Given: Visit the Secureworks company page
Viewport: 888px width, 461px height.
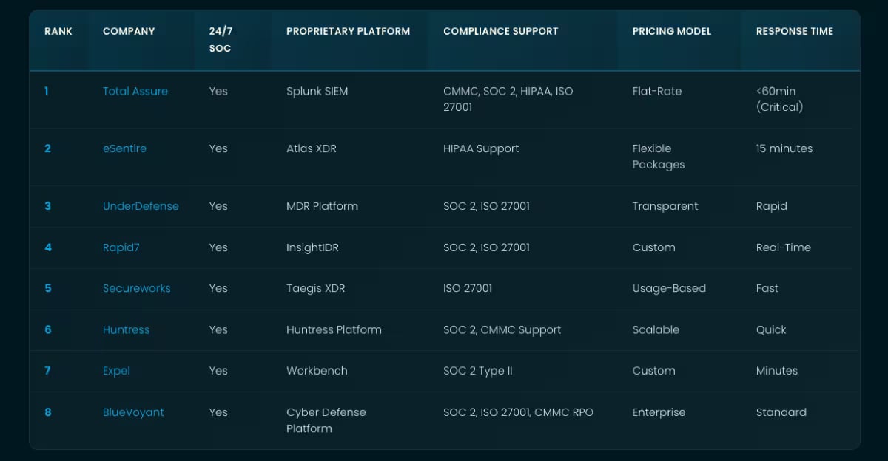Looking at the screenshot, I should tap(137, 288).
